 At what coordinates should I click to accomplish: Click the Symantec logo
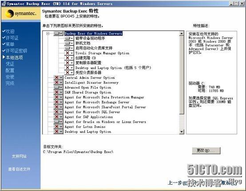click(x=21, y=14)
